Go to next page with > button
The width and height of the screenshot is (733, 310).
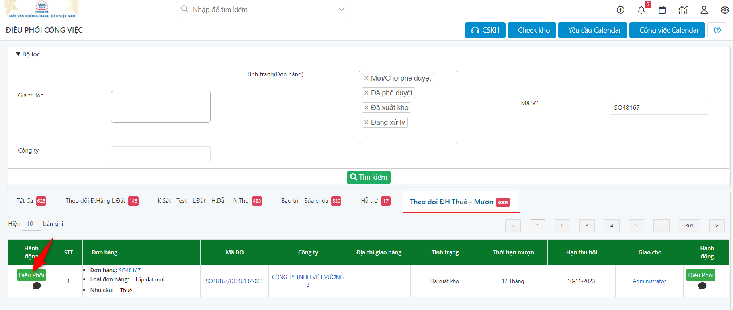point(717,226)
